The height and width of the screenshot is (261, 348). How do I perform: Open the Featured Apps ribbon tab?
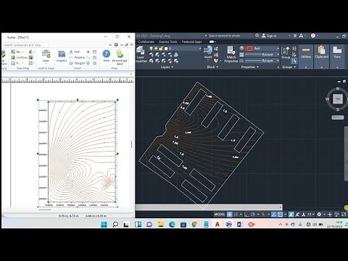coord(191,41)
